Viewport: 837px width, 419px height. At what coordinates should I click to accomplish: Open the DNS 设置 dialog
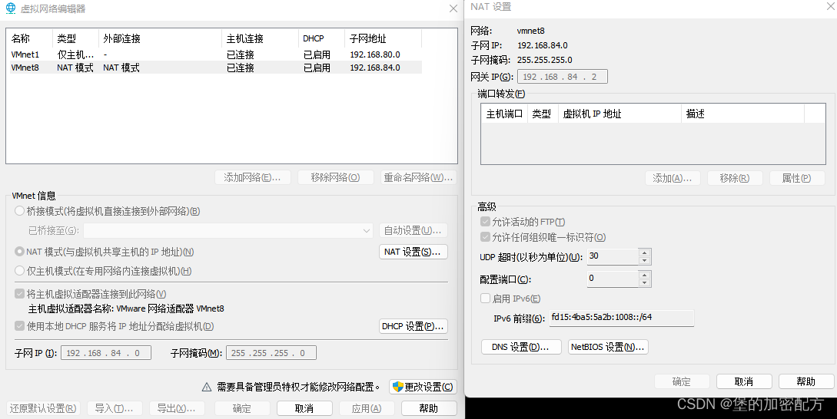[x=521, y=347]
